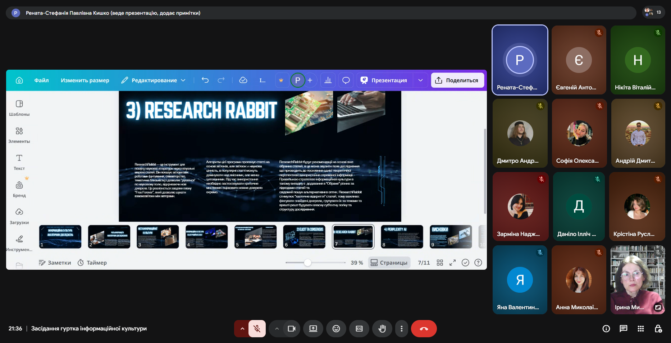Redo the action in Canva toolbar
Image resolution: width=671 pixels, height=343 pixels.
coord(221,80)
